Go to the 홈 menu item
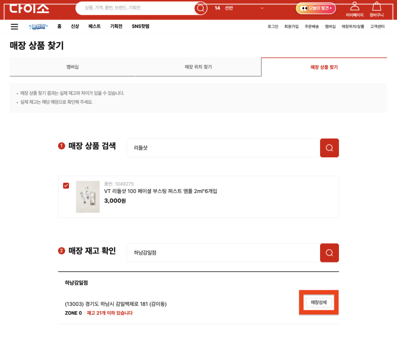 (x=59, y=26)
